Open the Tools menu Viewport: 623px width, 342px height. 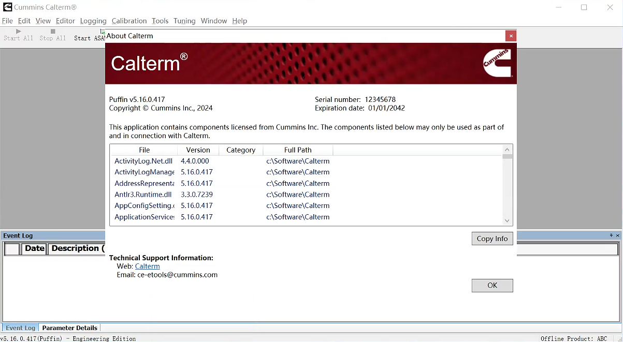(160, 21)
